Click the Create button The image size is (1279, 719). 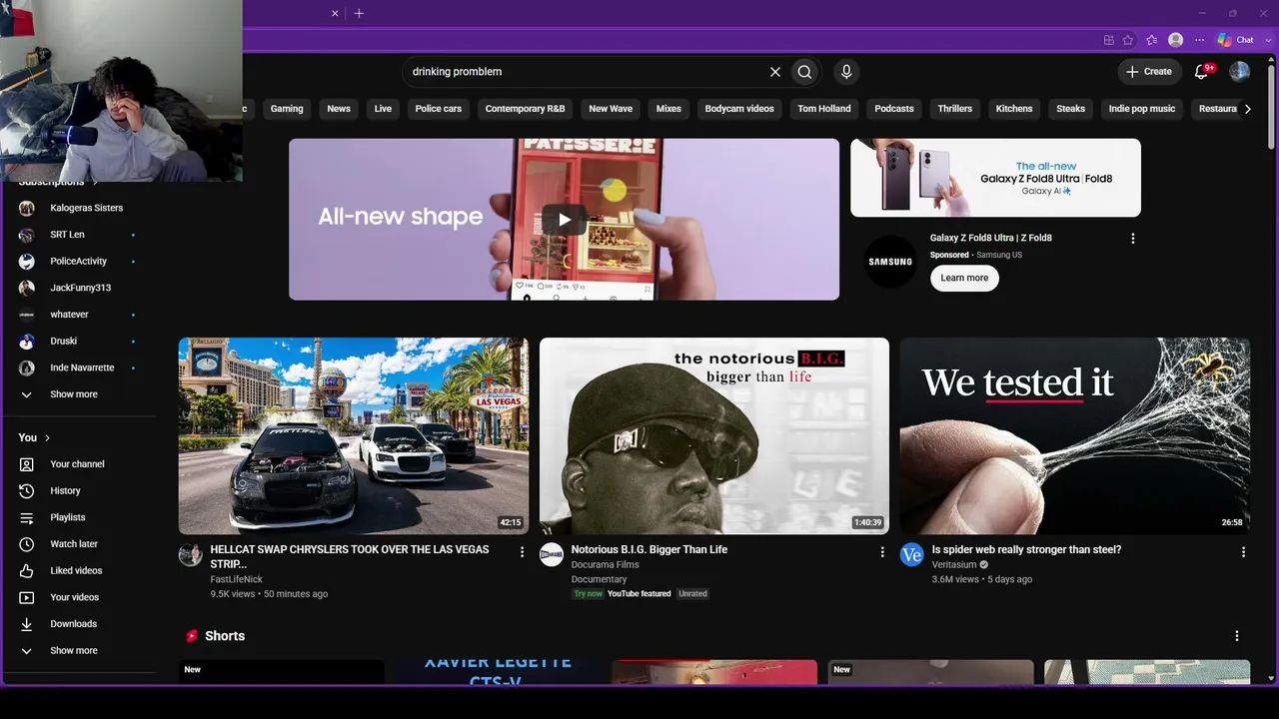point(1149,72)
